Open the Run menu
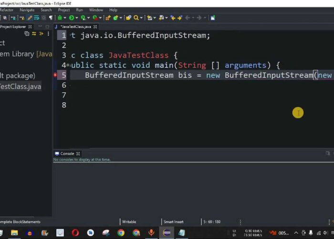 pyautogui.click(x=80, y=10)
